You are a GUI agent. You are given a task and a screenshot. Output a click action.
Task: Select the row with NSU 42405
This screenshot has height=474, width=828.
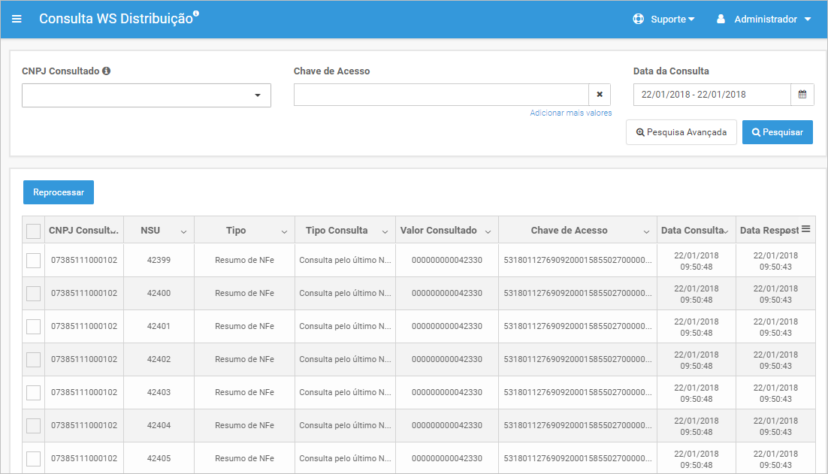(x=33, y=459)
